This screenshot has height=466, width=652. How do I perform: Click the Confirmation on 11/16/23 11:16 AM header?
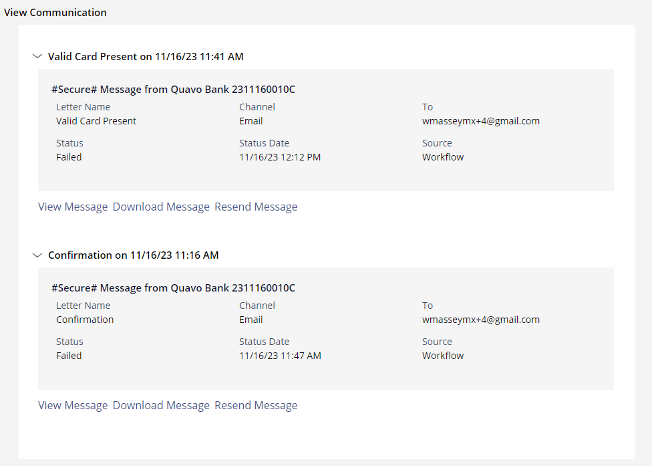(x=133, y=255)
